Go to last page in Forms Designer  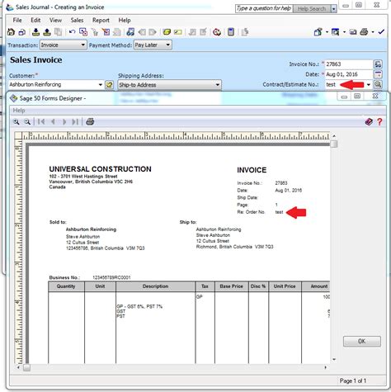(x=75, y=121)
